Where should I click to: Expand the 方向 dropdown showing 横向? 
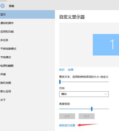(x=84, y=94)
